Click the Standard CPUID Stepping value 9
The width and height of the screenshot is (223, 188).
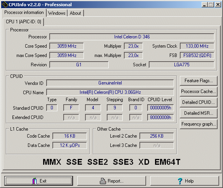(115, 108)
